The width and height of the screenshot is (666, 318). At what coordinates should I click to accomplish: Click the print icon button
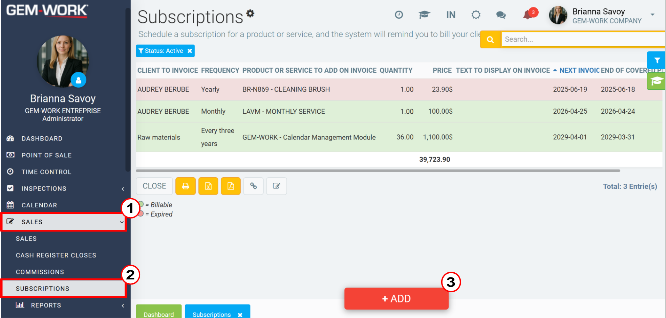coord(185,186)
